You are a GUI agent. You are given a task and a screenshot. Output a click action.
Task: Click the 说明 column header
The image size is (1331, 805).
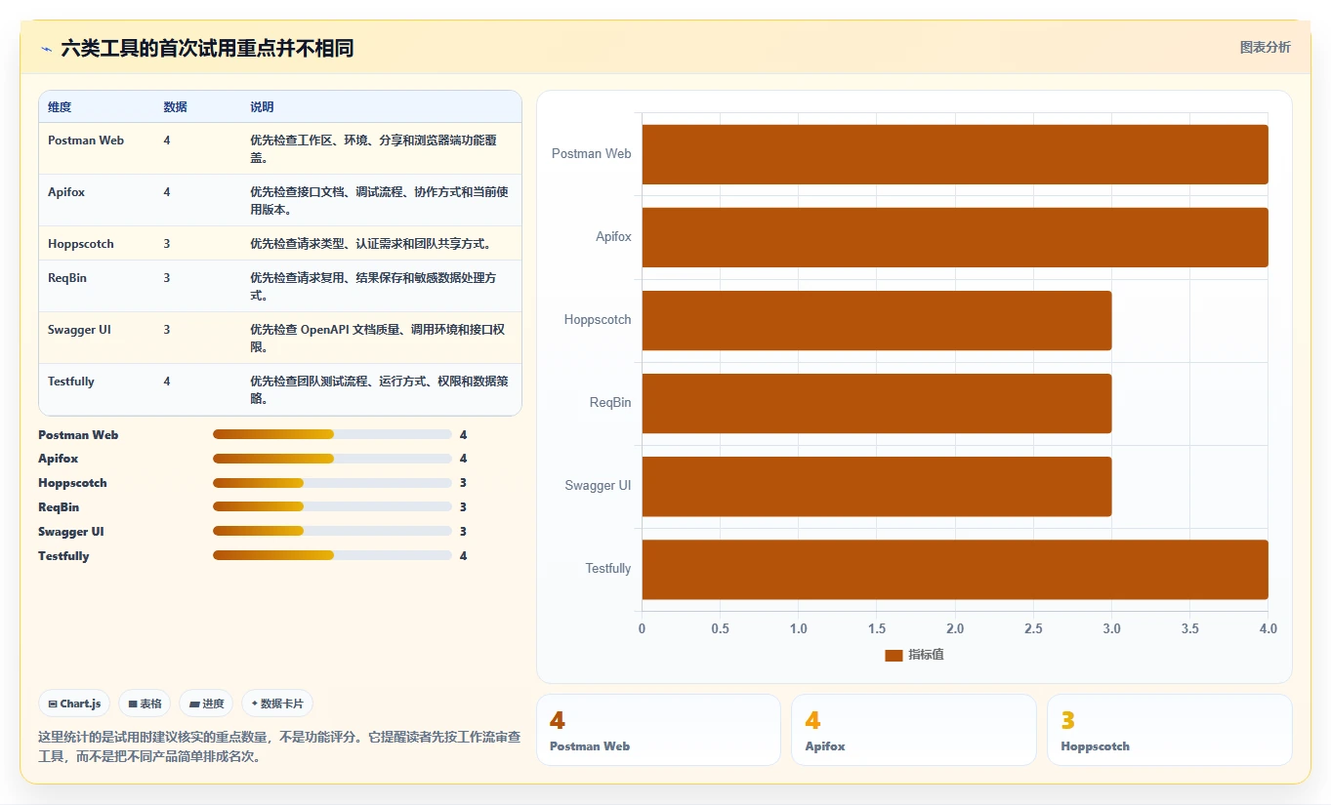coord(262,107)
